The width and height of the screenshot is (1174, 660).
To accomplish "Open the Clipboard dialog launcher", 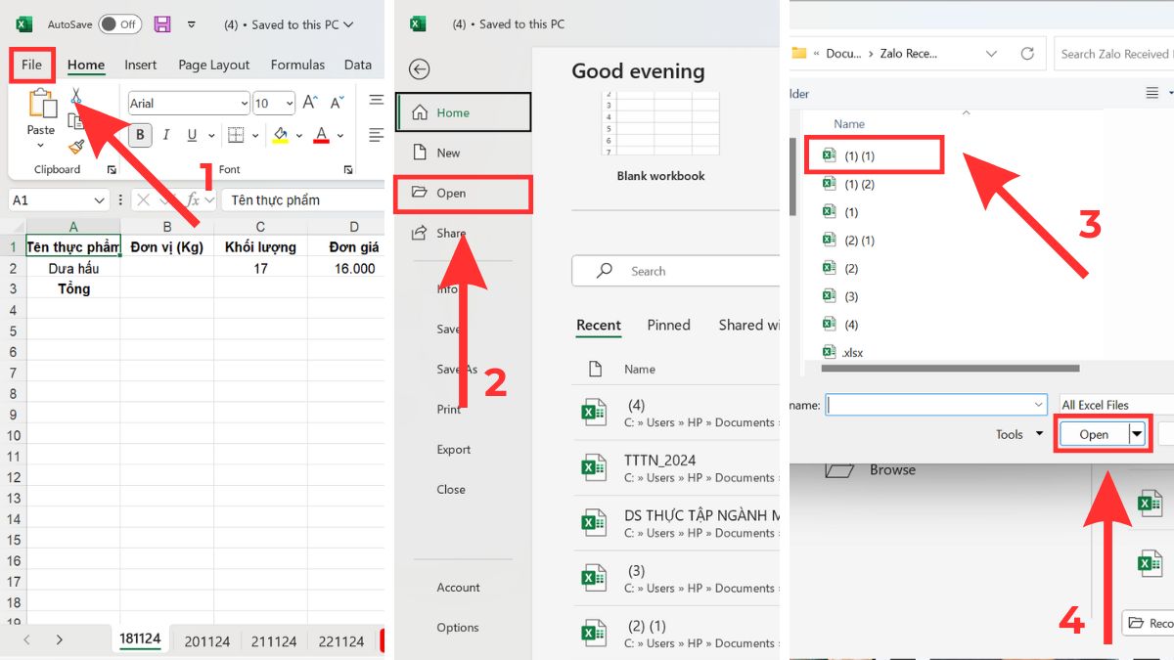I will (110, 170).
